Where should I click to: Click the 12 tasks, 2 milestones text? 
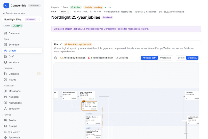tap(146, 12)
